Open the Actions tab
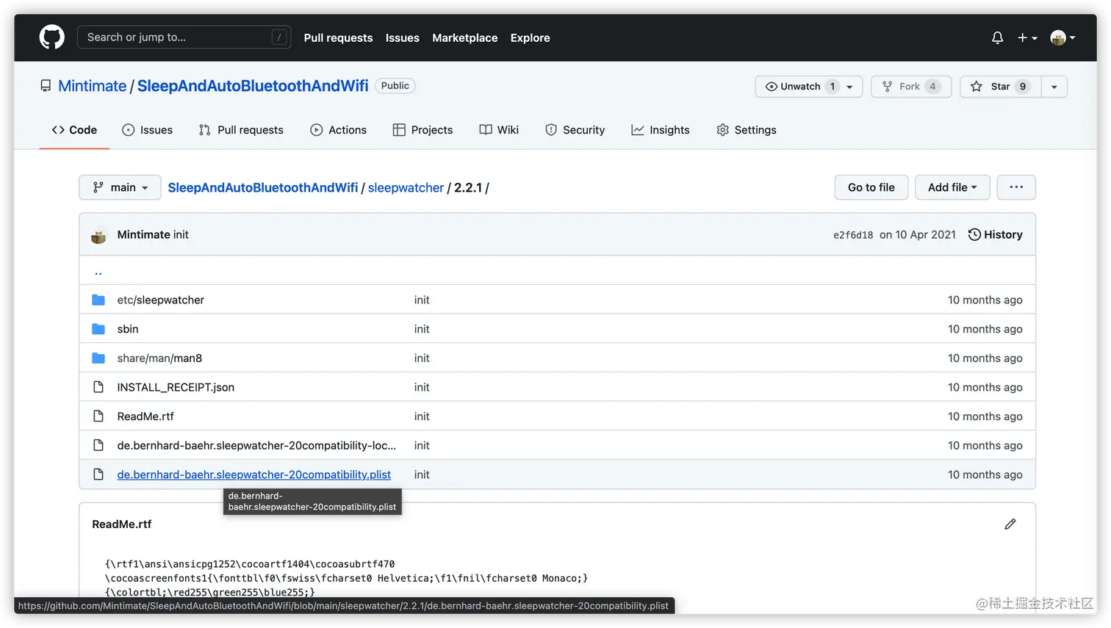Viewport: 1111px width, 628px height. click(x=338, y=130)
